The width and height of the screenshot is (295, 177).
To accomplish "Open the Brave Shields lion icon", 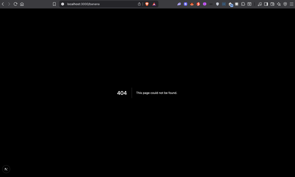I will tap(147, 4).
